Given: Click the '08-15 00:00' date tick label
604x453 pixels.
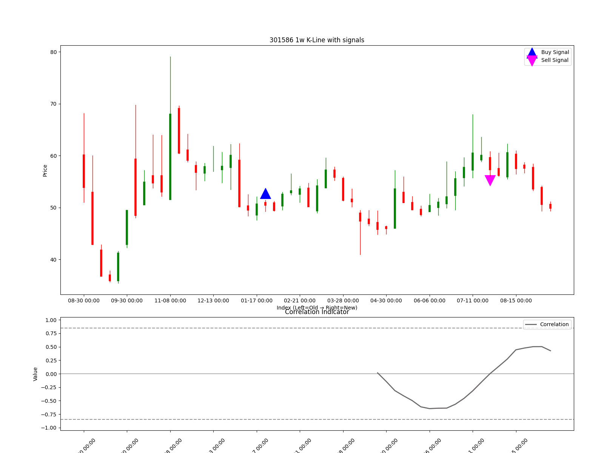Looking at the screenshot, I should (516, 301).
